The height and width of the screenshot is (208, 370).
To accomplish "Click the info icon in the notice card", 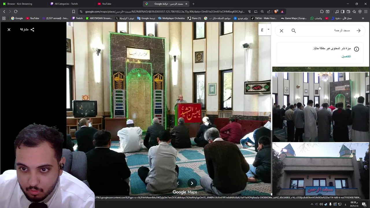I will [356, 49].
